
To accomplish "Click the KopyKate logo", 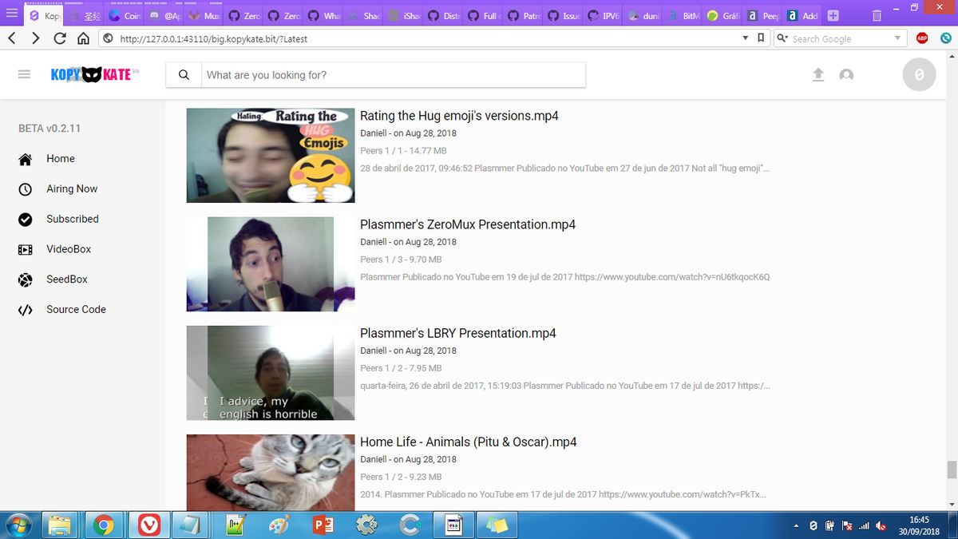I will pos(94,73).
